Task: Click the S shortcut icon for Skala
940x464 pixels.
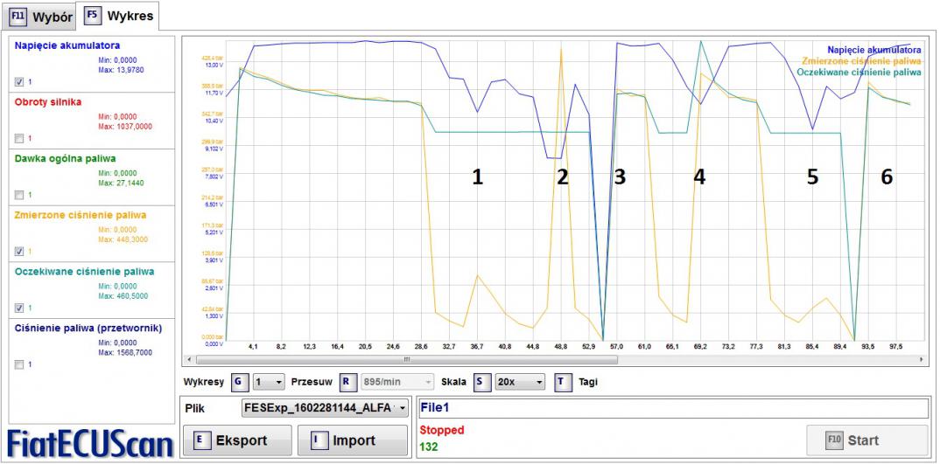Action: [482, 381]
